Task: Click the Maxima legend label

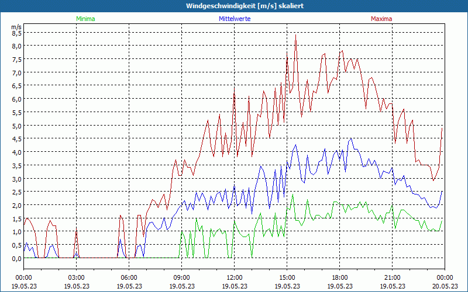Action: point(381,19)
